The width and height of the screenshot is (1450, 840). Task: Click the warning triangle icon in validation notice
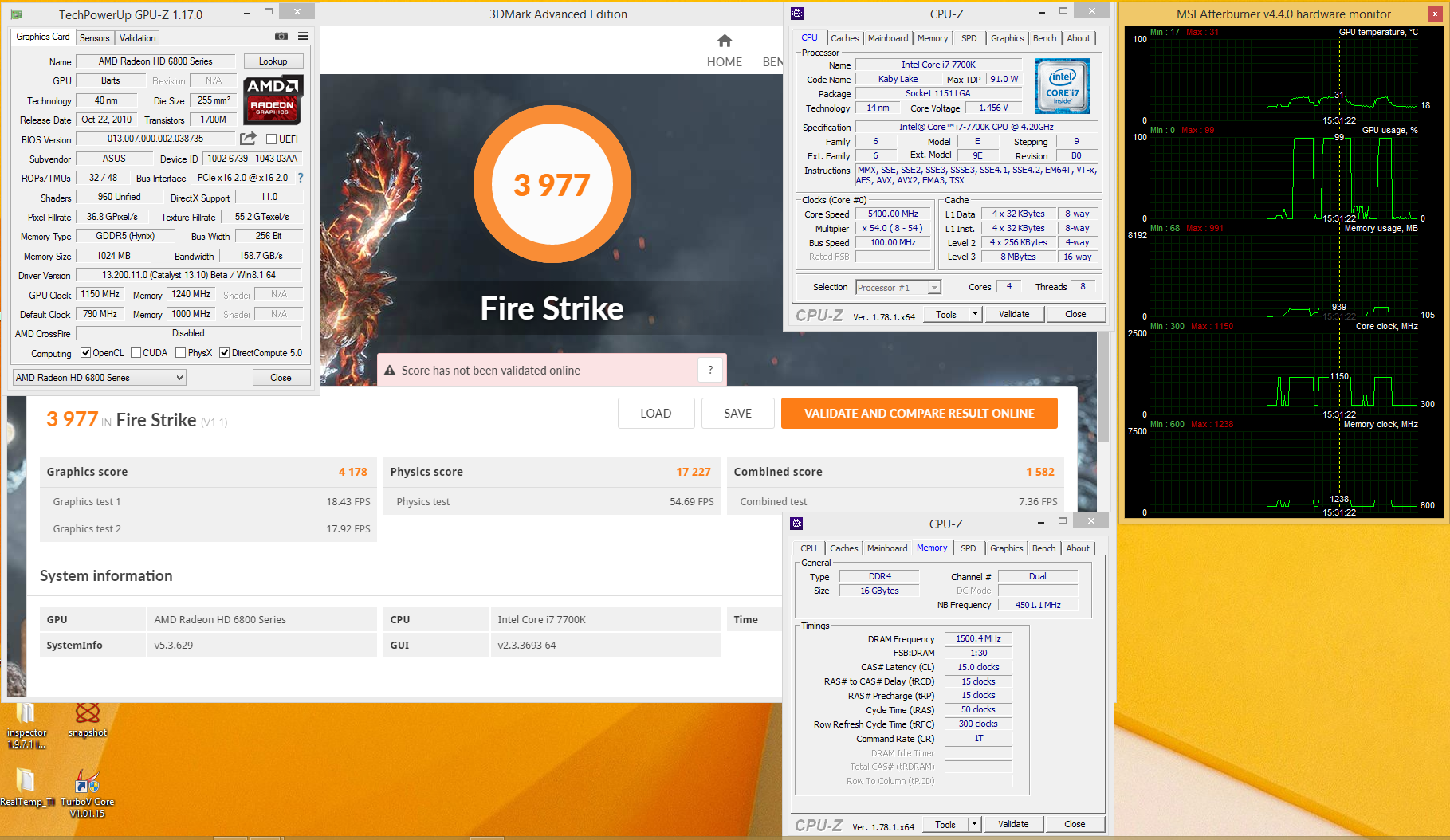pyautogui.click(x=390, y=371)
